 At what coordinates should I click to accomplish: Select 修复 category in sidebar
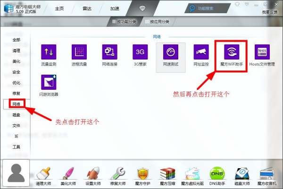point(16,94)
